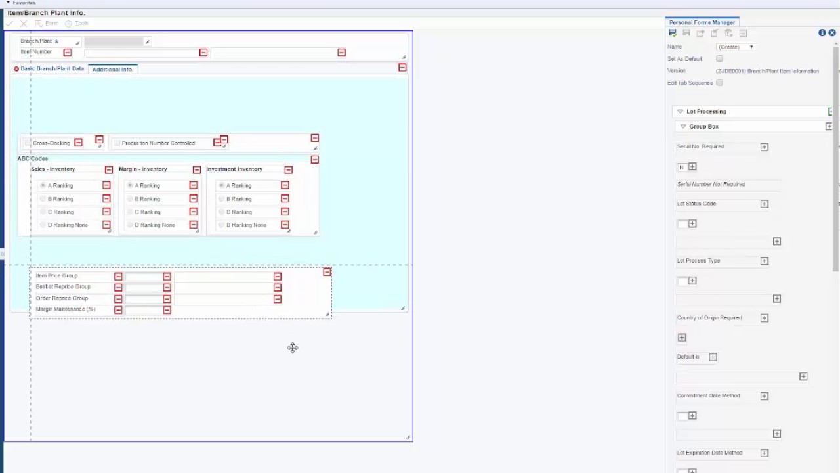Select the Personal Forms Manager tab
840x473 pixels.
tap(702, 22)
